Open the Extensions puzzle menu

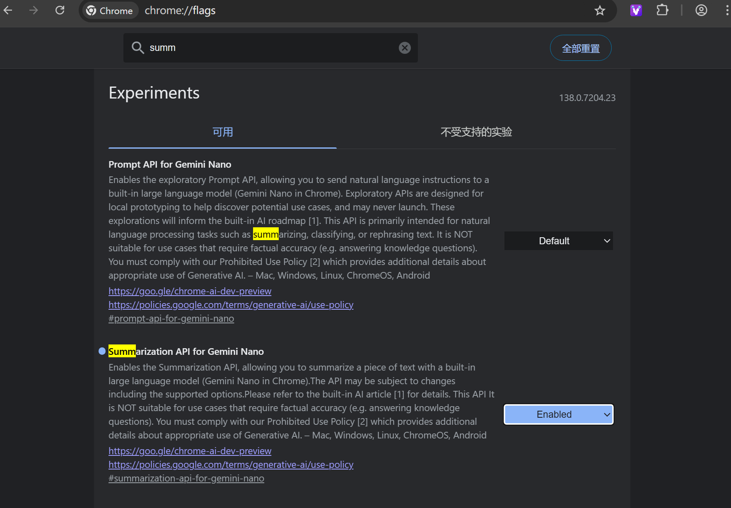coord(662,10)
